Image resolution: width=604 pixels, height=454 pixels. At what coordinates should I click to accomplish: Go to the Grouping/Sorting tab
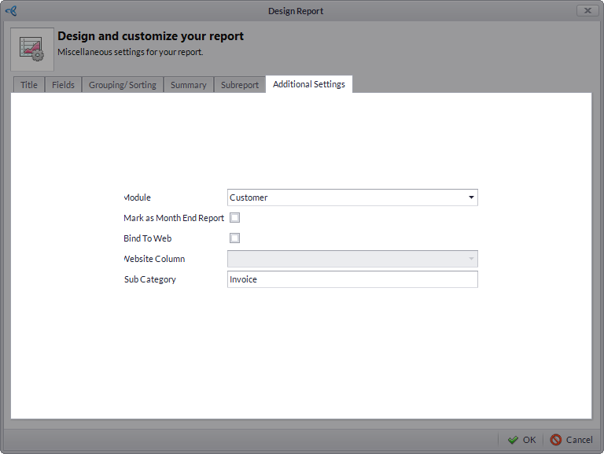point(123,85)
